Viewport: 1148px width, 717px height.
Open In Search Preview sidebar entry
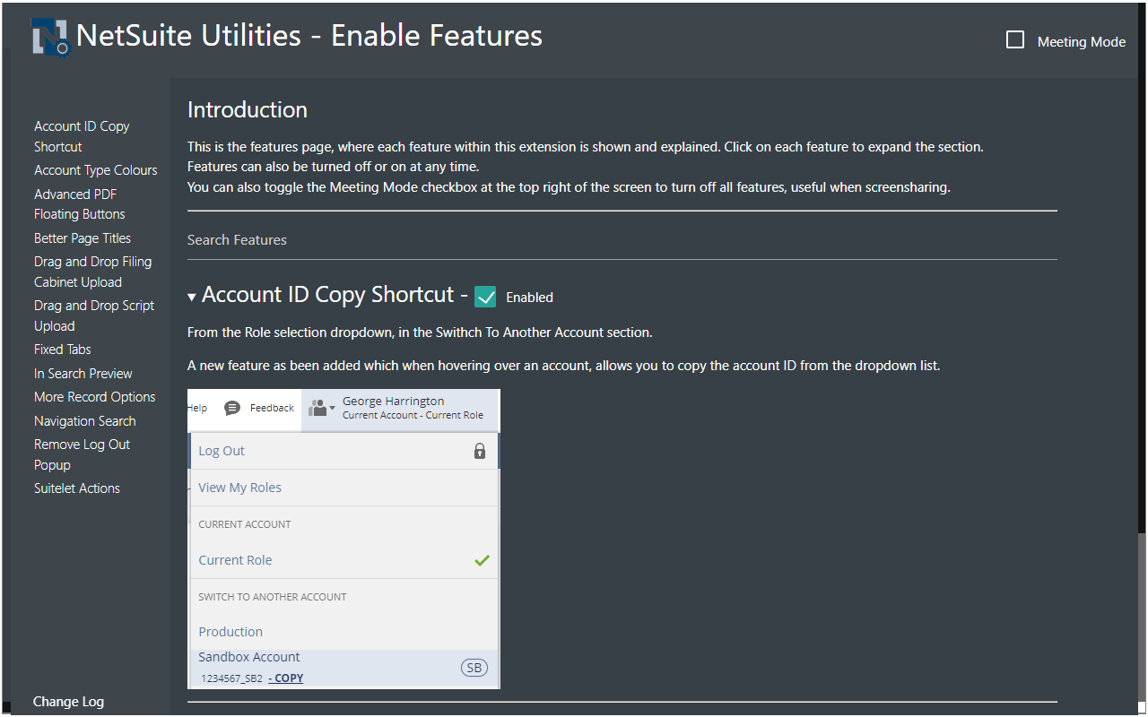coord(83,374)
